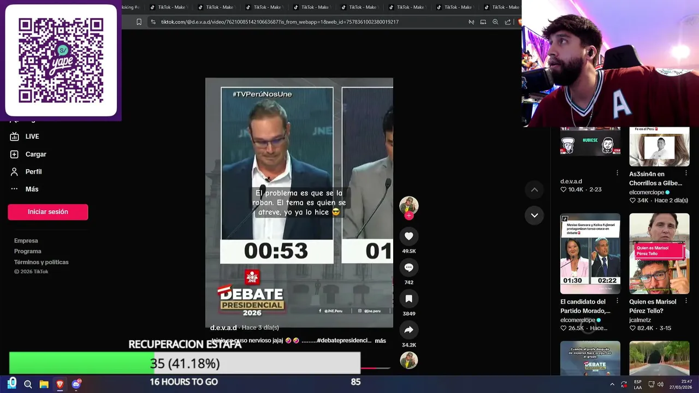Image resolution: width=699 pixels, height=393 pixels.
Task: Open three-dot menu for d.e.v.a.d suggested video
Action: (617, 173)
